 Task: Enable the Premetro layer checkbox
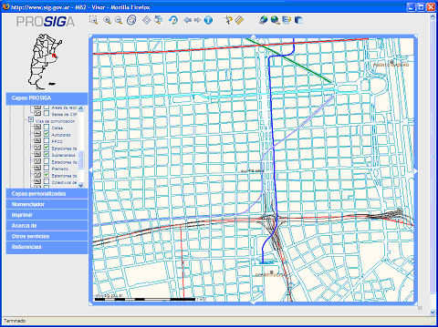coord(47,168)
